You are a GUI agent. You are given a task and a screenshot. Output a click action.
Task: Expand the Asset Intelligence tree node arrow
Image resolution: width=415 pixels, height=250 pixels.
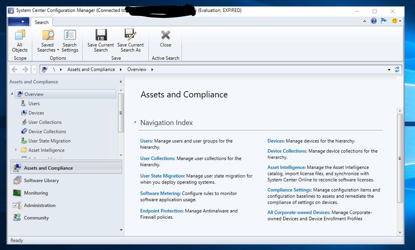[16, 150]
